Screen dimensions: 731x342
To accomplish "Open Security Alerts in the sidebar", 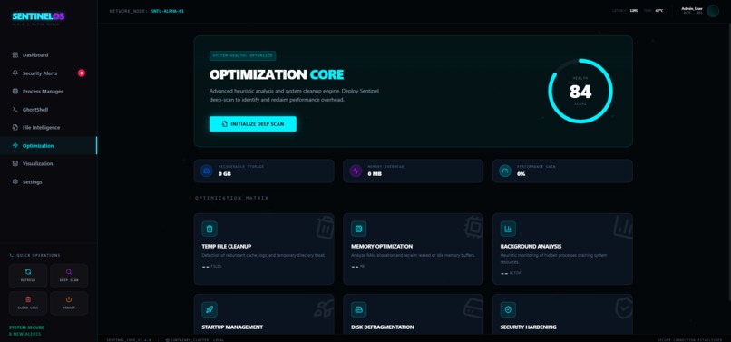I will tap(48, 73).
